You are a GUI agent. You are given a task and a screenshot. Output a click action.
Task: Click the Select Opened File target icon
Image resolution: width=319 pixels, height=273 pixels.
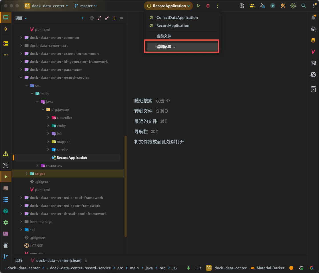(x=92, y=18)
